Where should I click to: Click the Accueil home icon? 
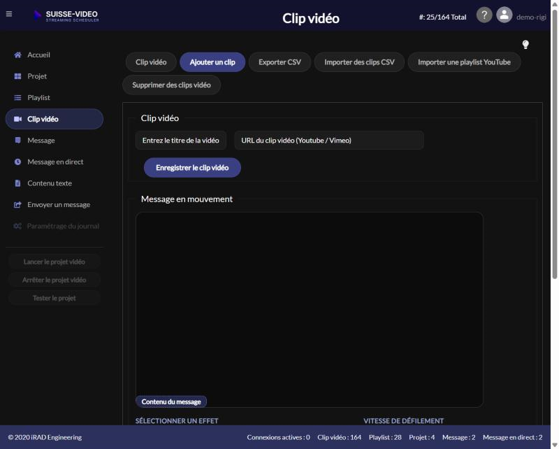click(17, 55)
